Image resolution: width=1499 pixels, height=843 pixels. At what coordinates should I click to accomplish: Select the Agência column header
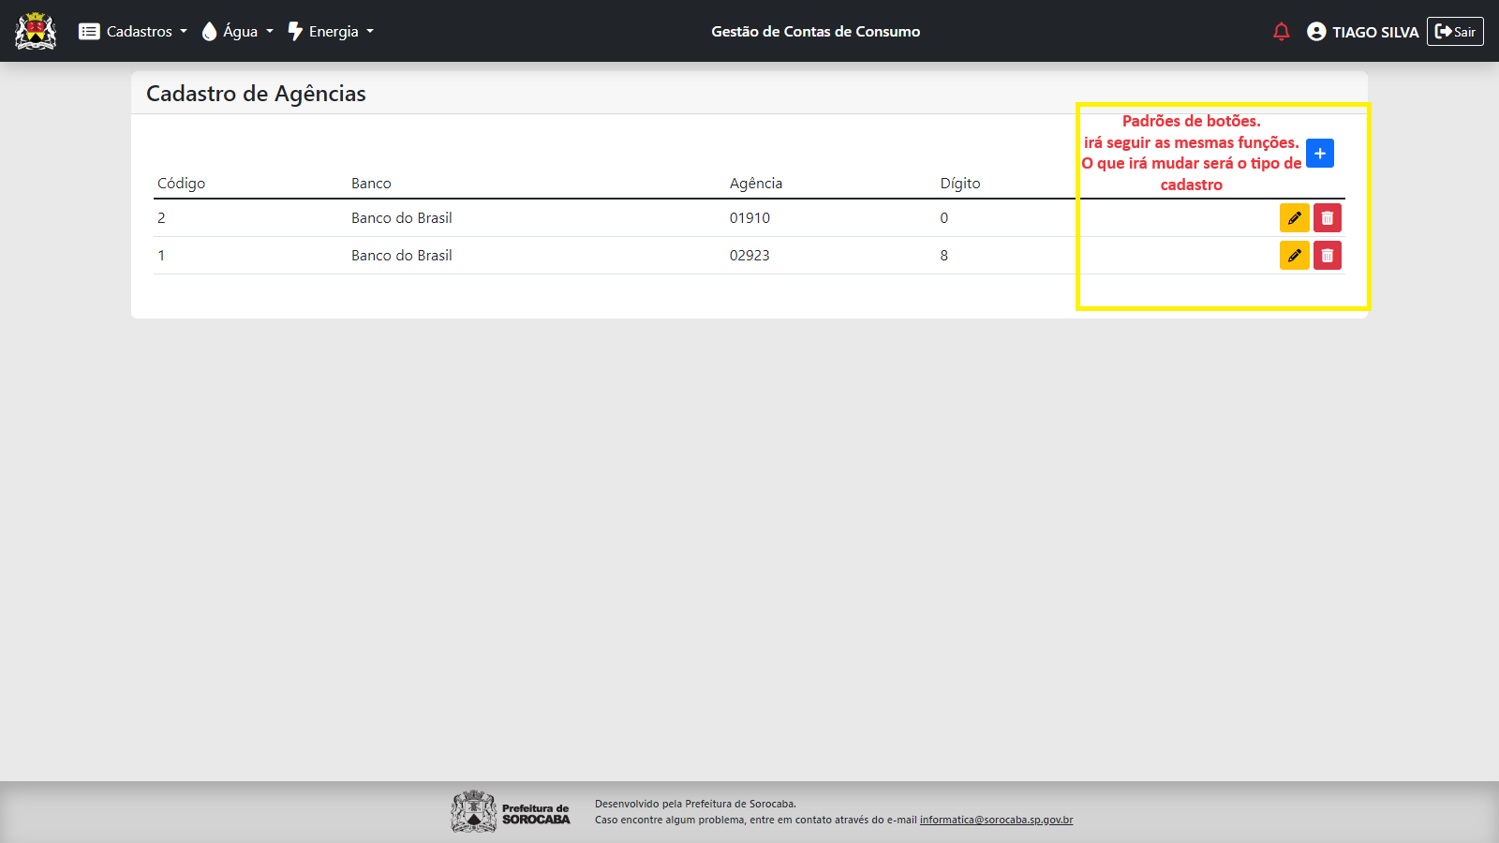[755, 184]
